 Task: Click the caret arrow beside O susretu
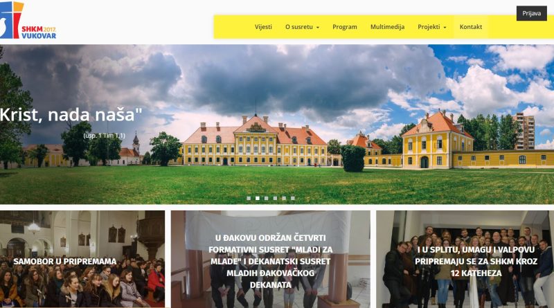point(318,28)
